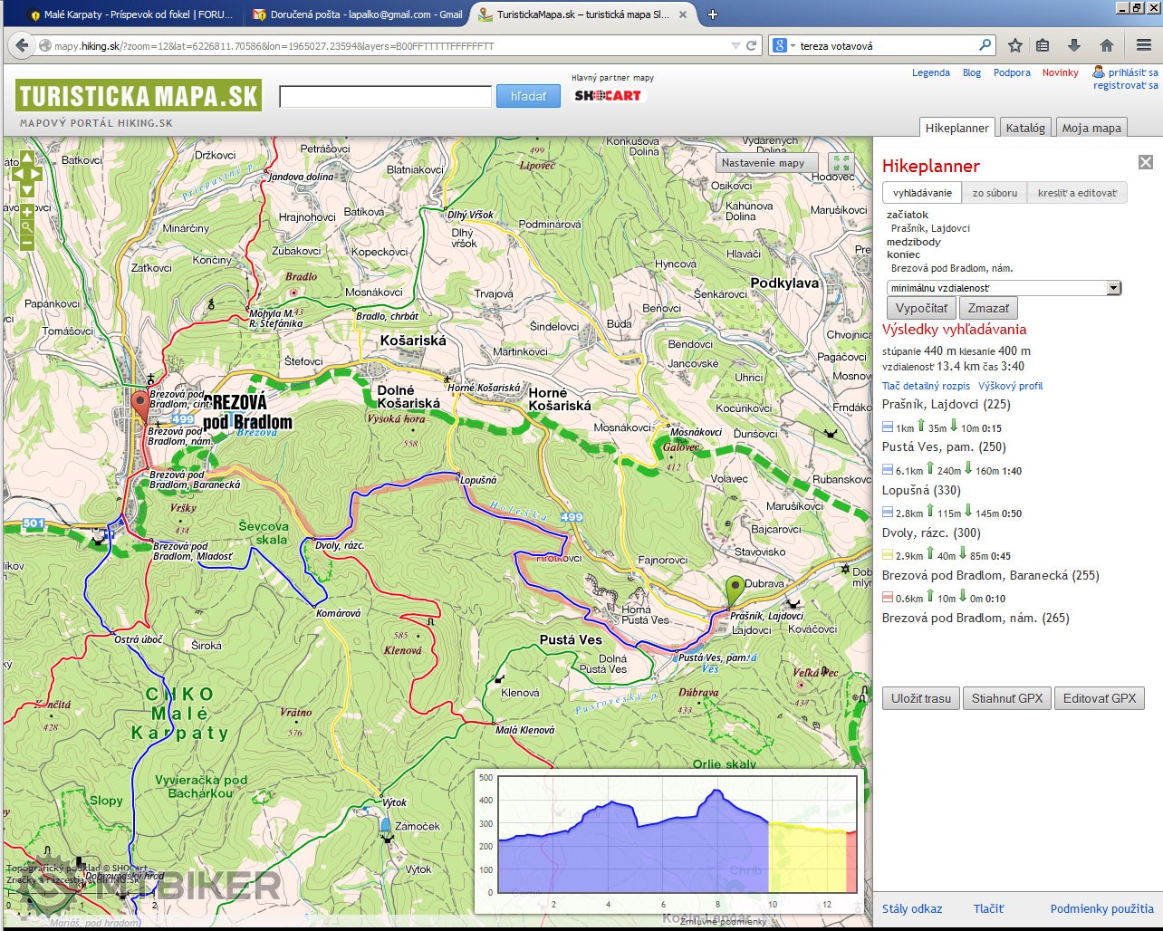Image resolution: width=1163 pixels, height=931 pixels.
Task: Close the Hikeplanner panel
Action: coord(1146,162)
